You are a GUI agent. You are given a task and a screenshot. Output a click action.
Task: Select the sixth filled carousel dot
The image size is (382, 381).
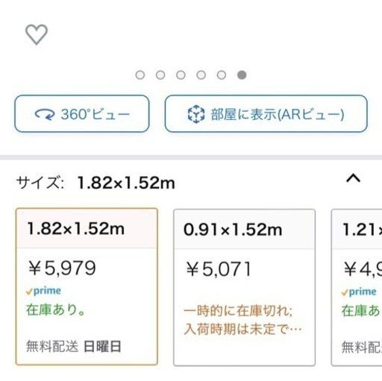pyautogui.click(x=242, y=75)
